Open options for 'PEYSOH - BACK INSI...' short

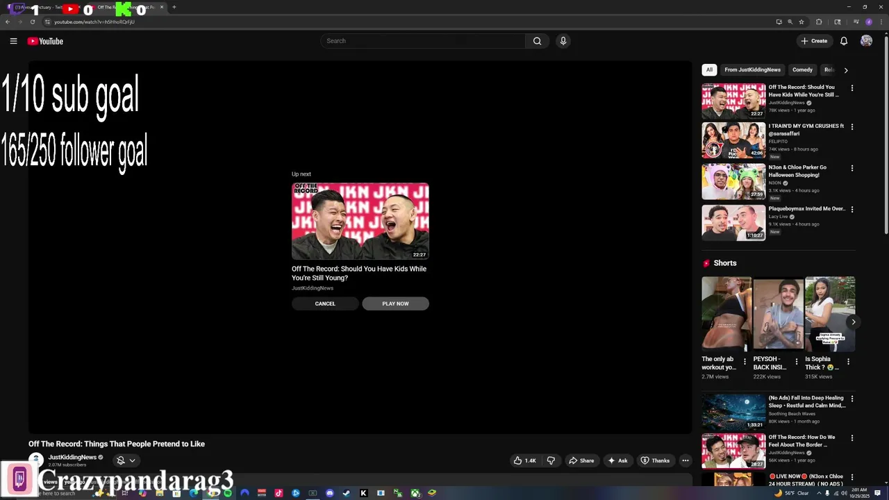[x=797, y=362]
